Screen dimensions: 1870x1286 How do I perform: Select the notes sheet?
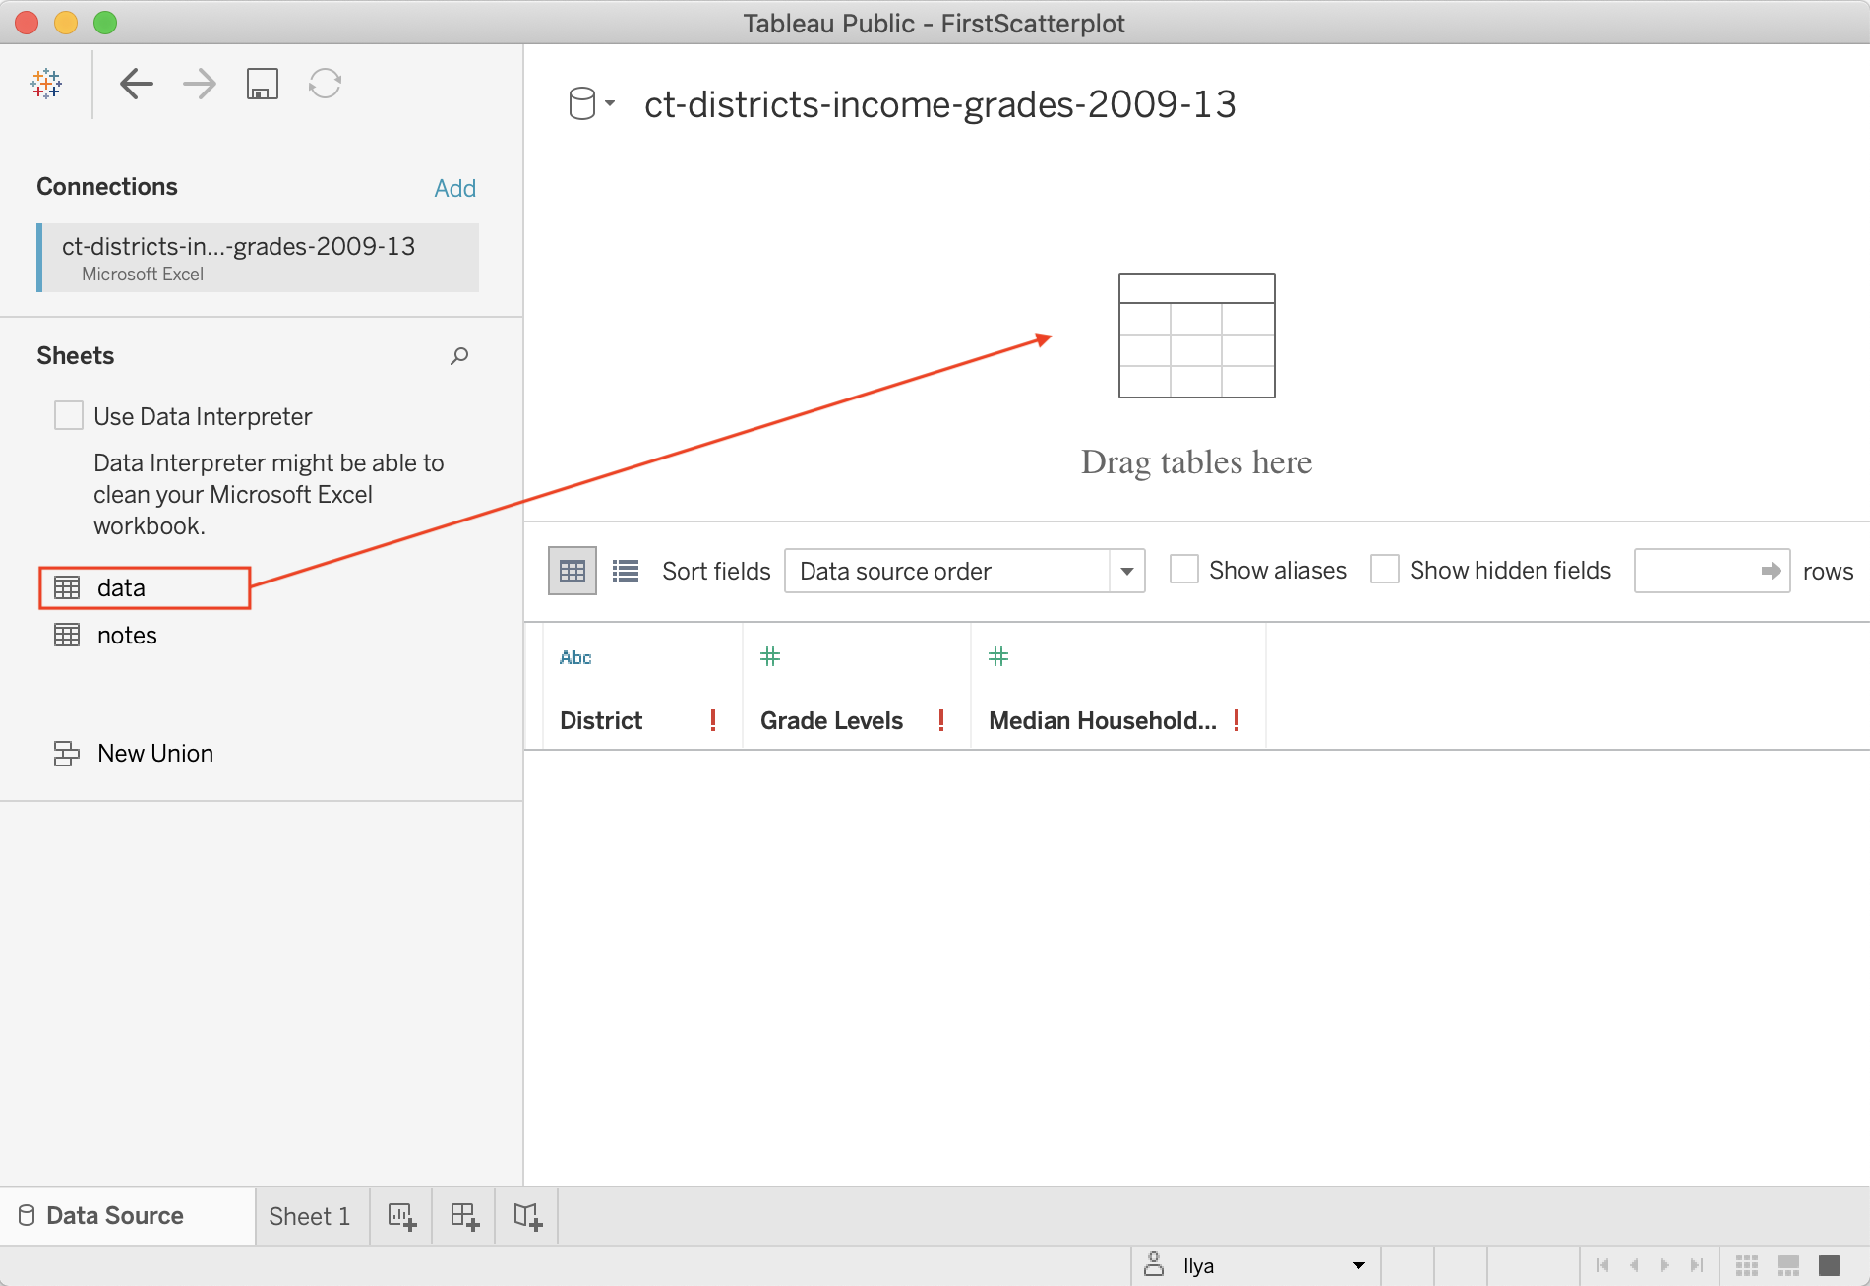(x=127, y=635)
